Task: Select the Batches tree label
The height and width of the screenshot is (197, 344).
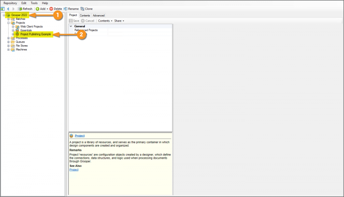Action: [20, 19]
